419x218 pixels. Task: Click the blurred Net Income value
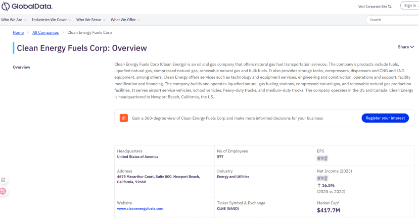coord(322,178)
